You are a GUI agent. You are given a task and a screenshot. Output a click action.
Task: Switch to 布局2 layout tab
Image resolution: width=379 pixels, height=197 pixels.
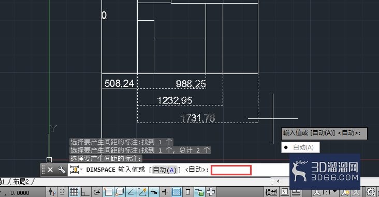click(21, 181)
